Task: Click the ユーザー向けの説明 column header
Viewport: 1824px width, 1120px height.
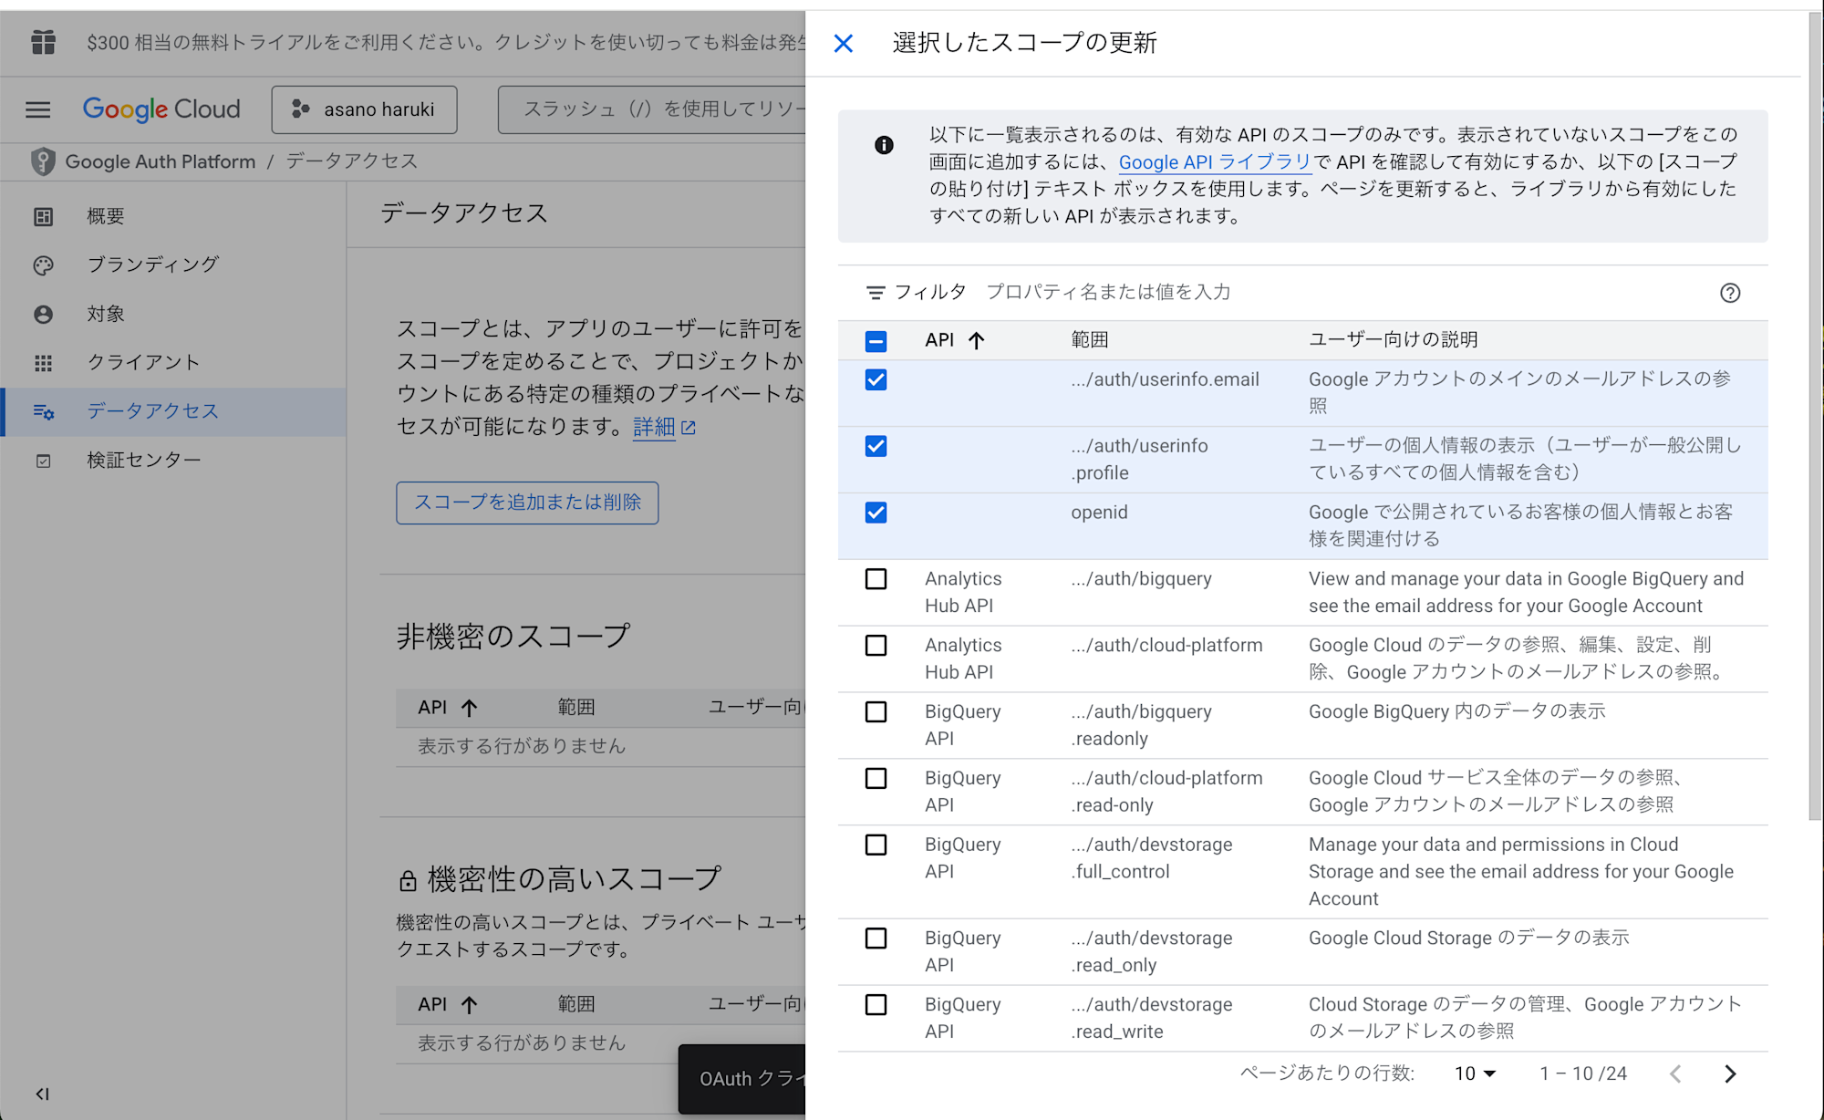Action: [x=1394, y=340]
